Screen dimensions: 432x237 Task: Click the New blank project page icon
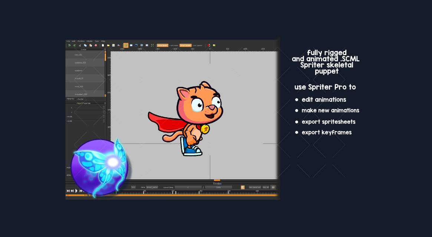coord(103,45)
